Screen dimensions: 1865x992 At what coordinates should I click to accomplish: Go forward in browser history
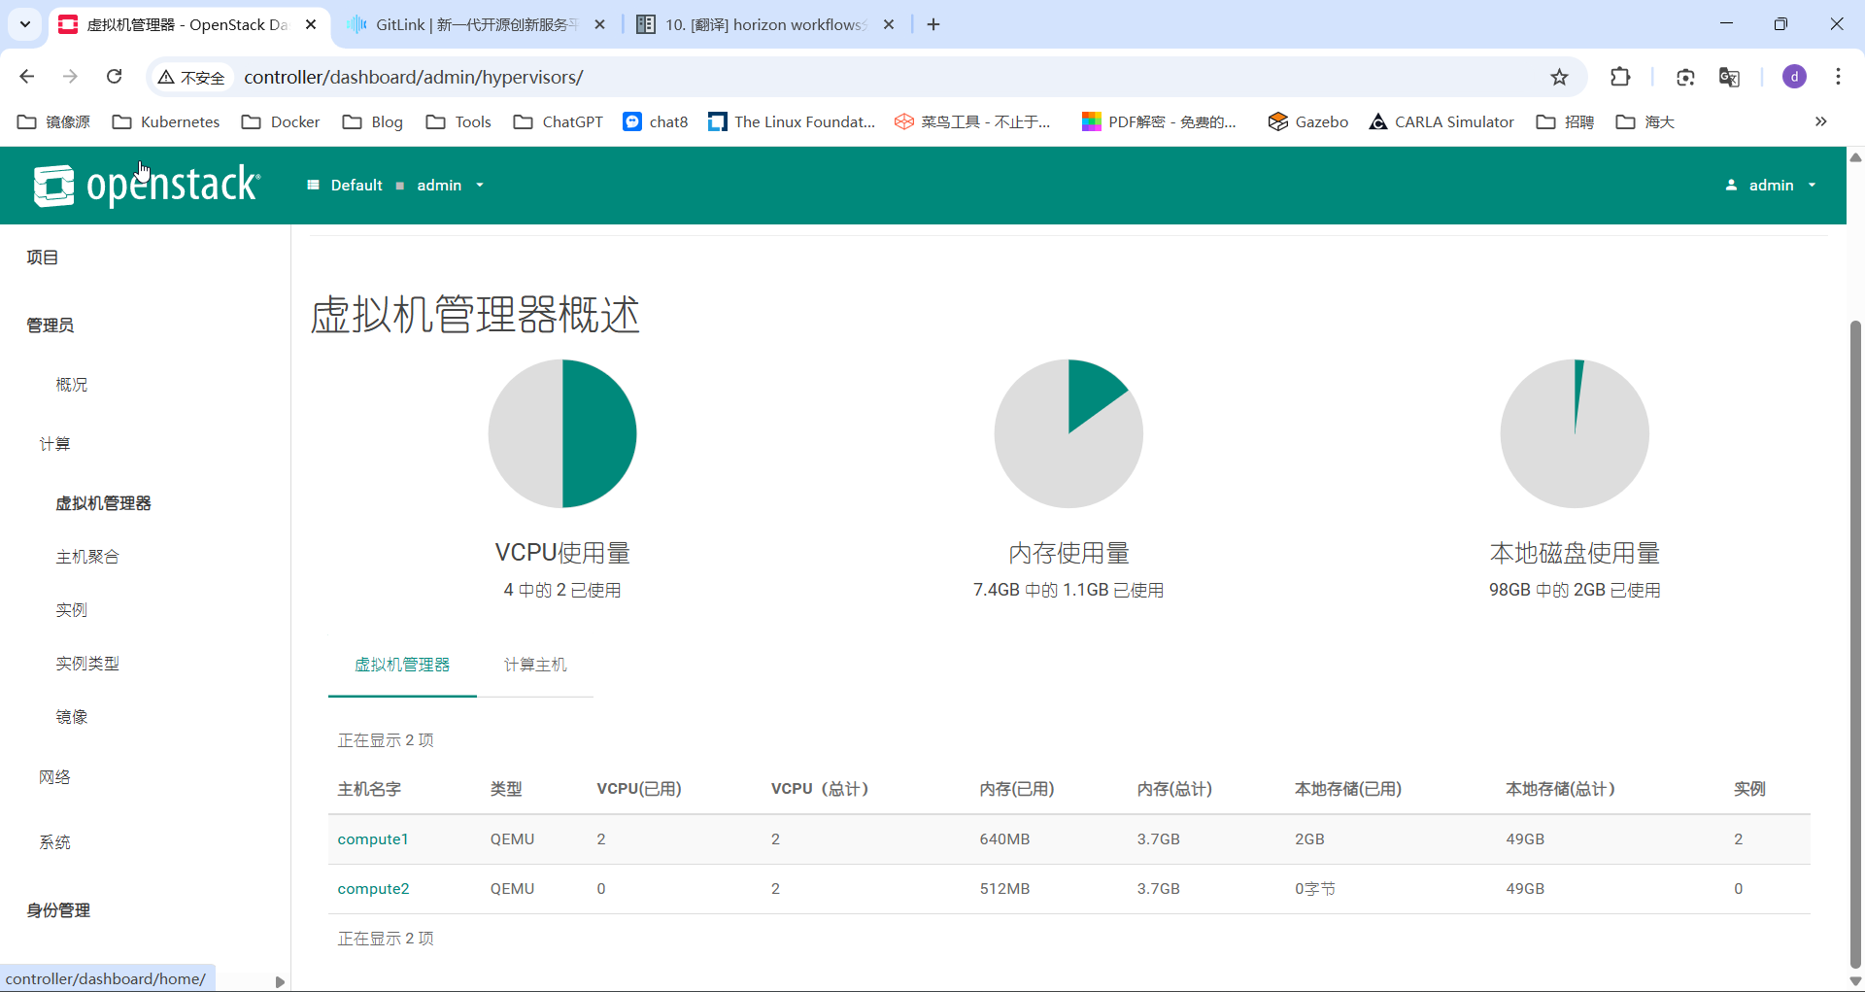pyautogui.click(x=70, y=77)
